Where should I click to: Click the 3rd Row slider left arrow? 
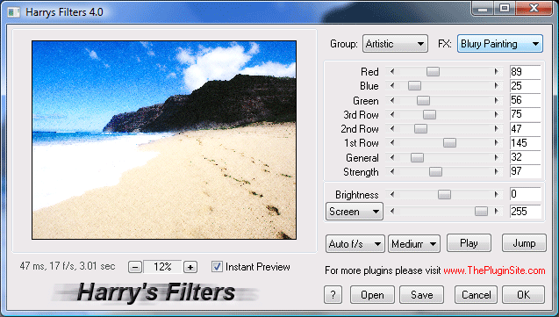coord(392,115)
